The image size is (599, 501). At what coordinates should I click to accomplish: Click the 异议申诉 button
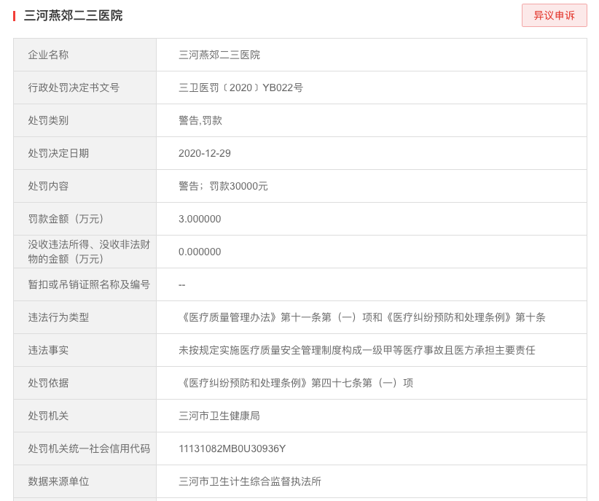point(554,15)
